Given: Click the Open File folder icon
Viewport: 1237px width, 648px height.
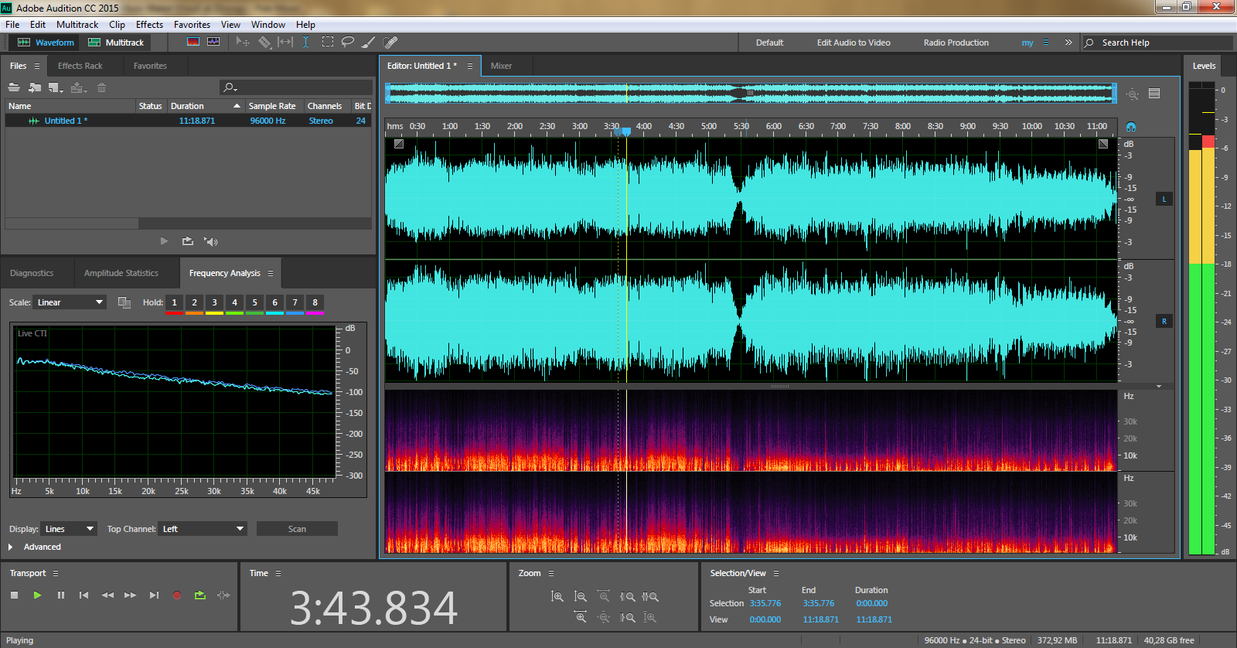Looking at the screenshot, I should coord(14,87).
